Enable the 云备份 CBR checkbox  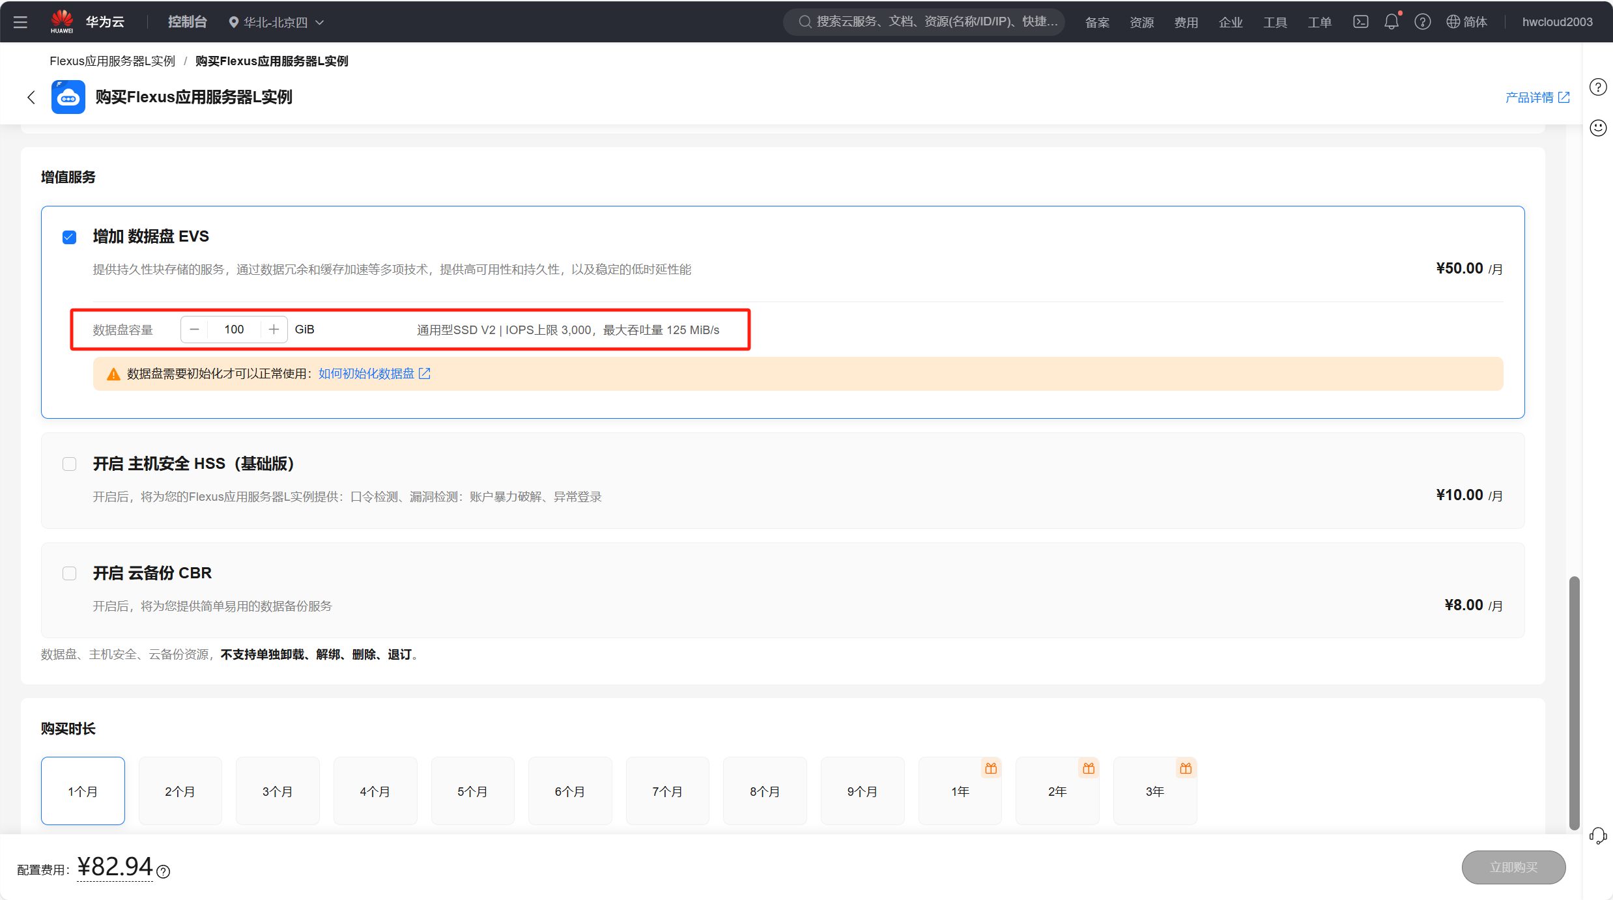pos(69,573)
